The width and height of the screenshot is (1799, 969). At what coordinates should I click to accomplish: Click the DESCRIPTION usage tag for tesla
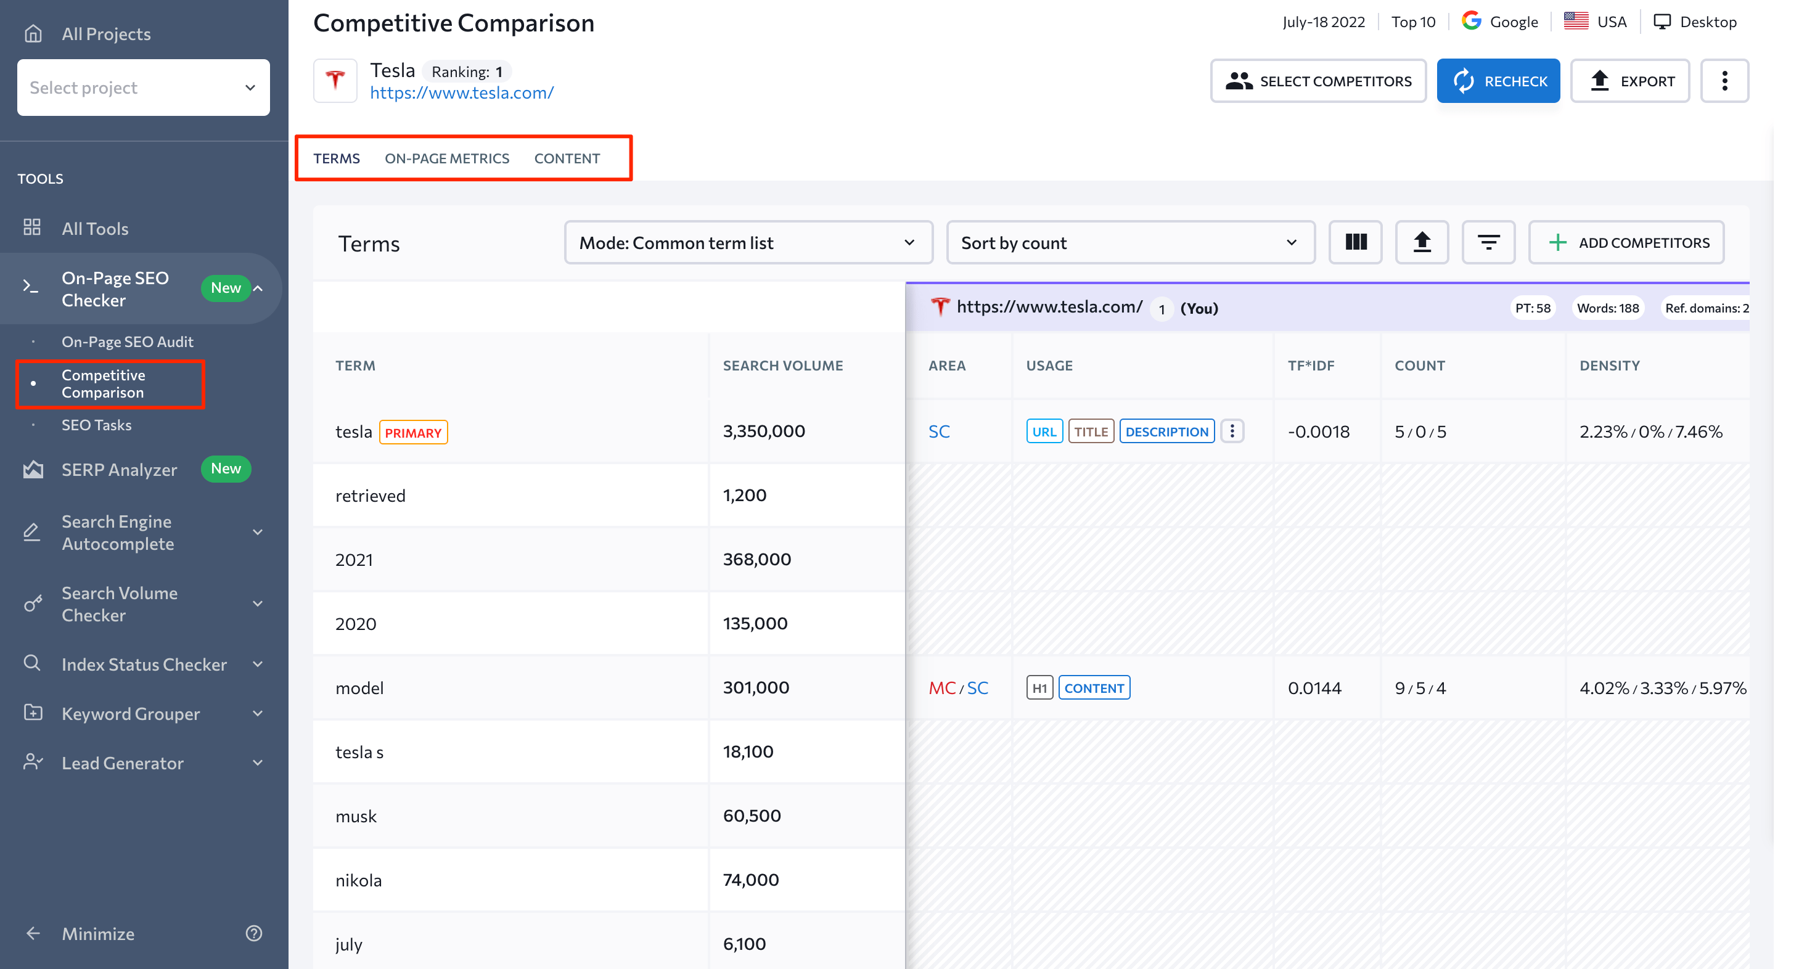1166,431
